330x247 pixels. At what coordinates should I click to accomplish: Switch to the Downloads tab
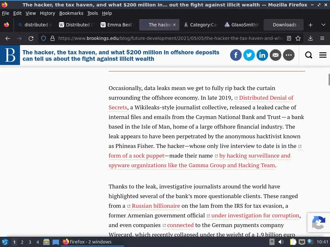pos(283,25)
